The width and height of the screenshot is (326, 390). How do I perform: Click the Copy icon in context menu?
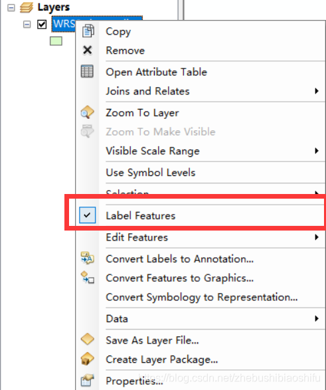[88, 31]
